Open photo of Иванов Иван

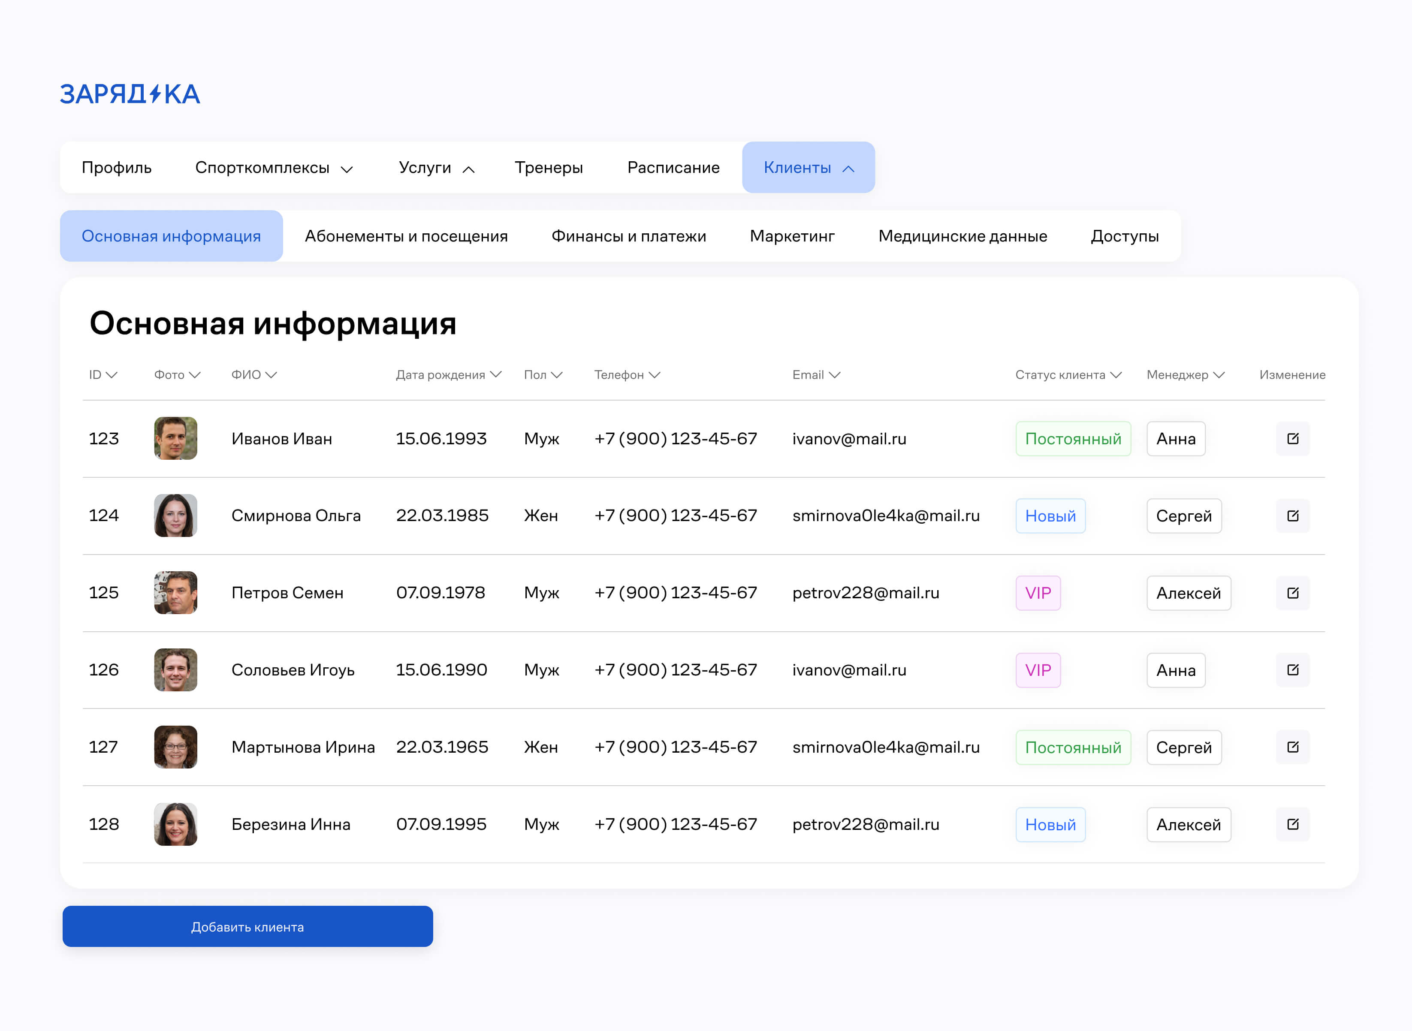click(x=175, y=439)
